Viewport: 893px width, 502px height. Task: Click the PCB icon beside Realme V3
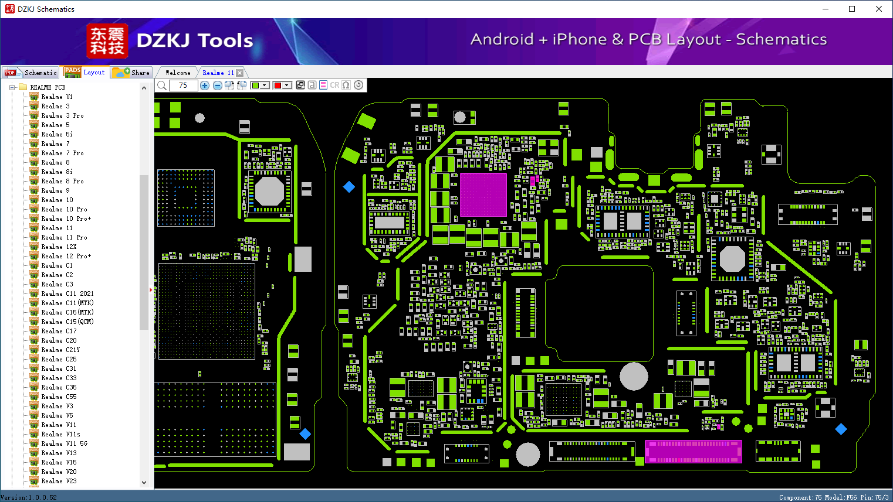[34, 406]
